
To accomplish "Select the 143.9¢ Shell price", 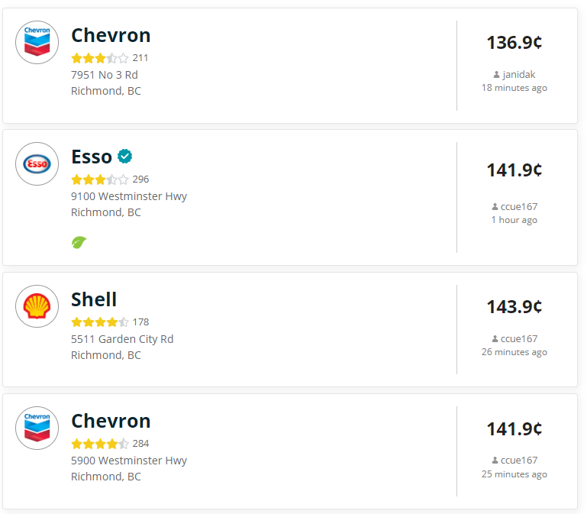I will pos(514,307).
